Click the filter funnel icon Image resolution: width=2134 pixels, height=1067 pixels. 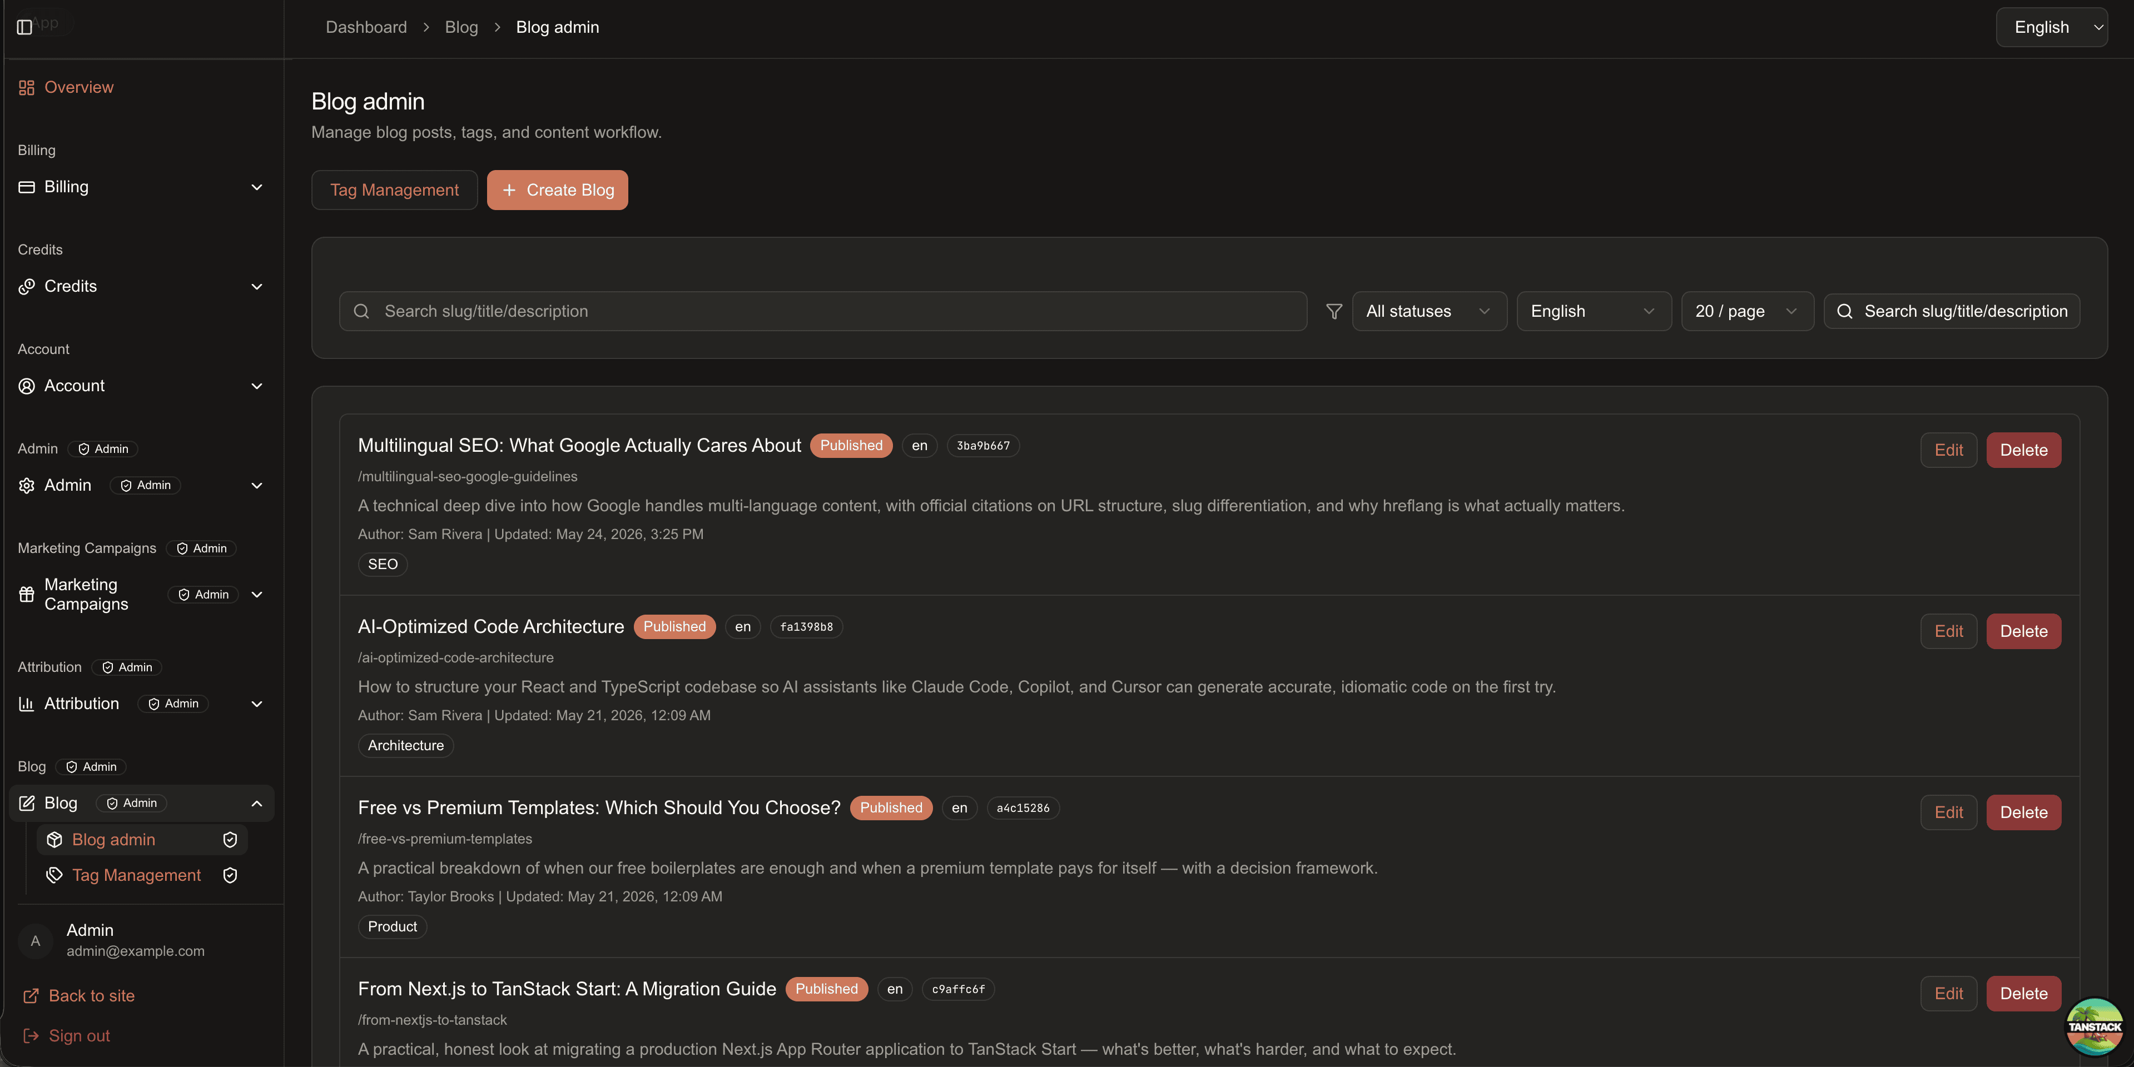(1334, 311)
